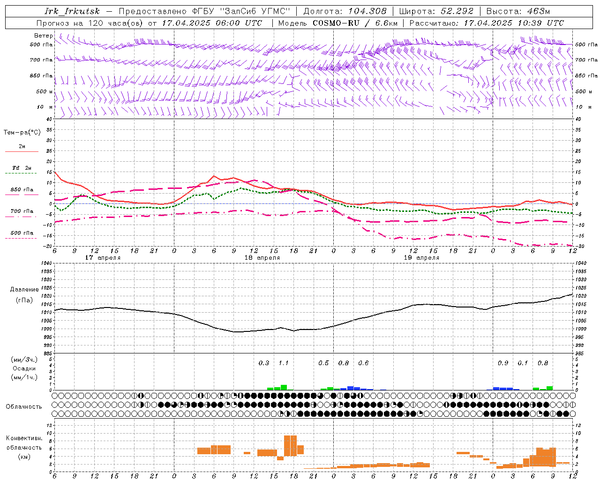Click the 1.1 precipitation value
The image size is (600, 480).
(284, 363)
